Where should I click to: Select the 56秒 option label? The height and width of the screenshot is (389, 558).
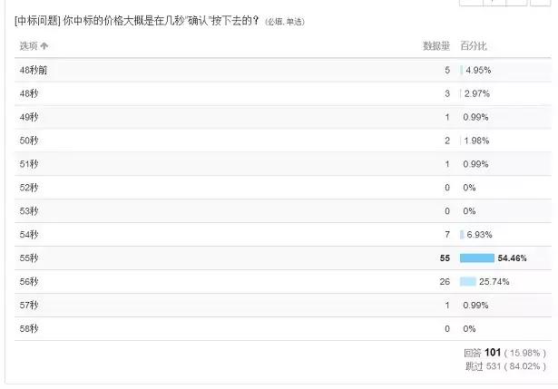click(x=29, y=282)
